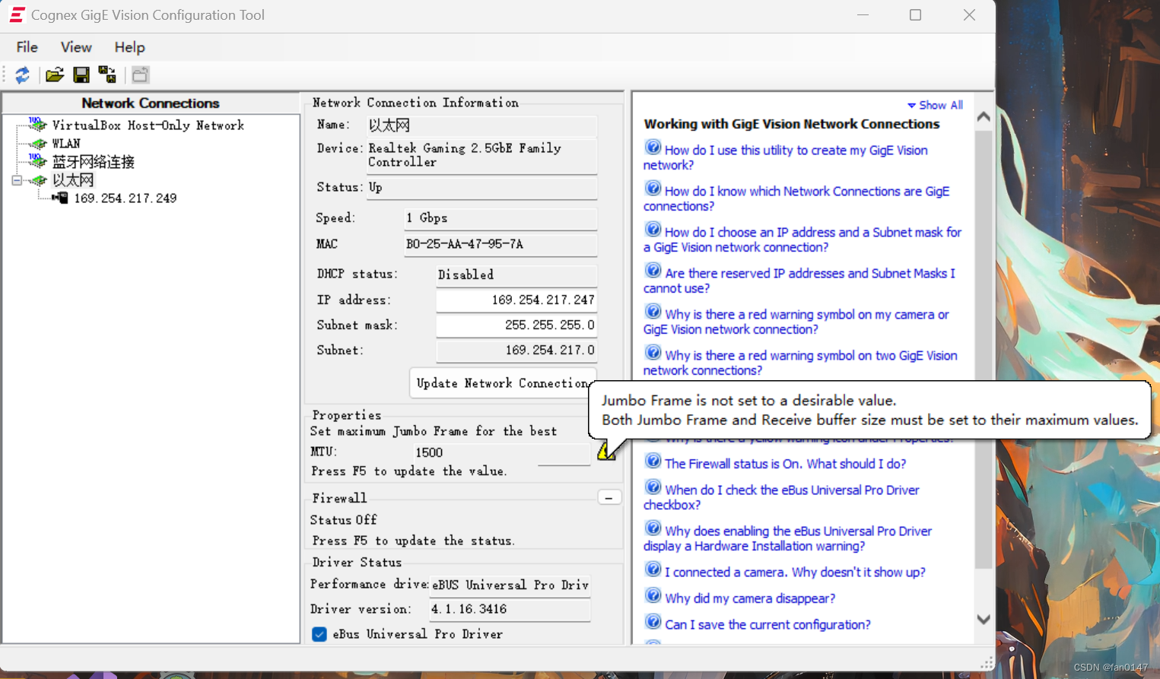Uncheck the eBus Universal Pro Driver checkbox
This screenshot has width=1160, height=679.
319,634
